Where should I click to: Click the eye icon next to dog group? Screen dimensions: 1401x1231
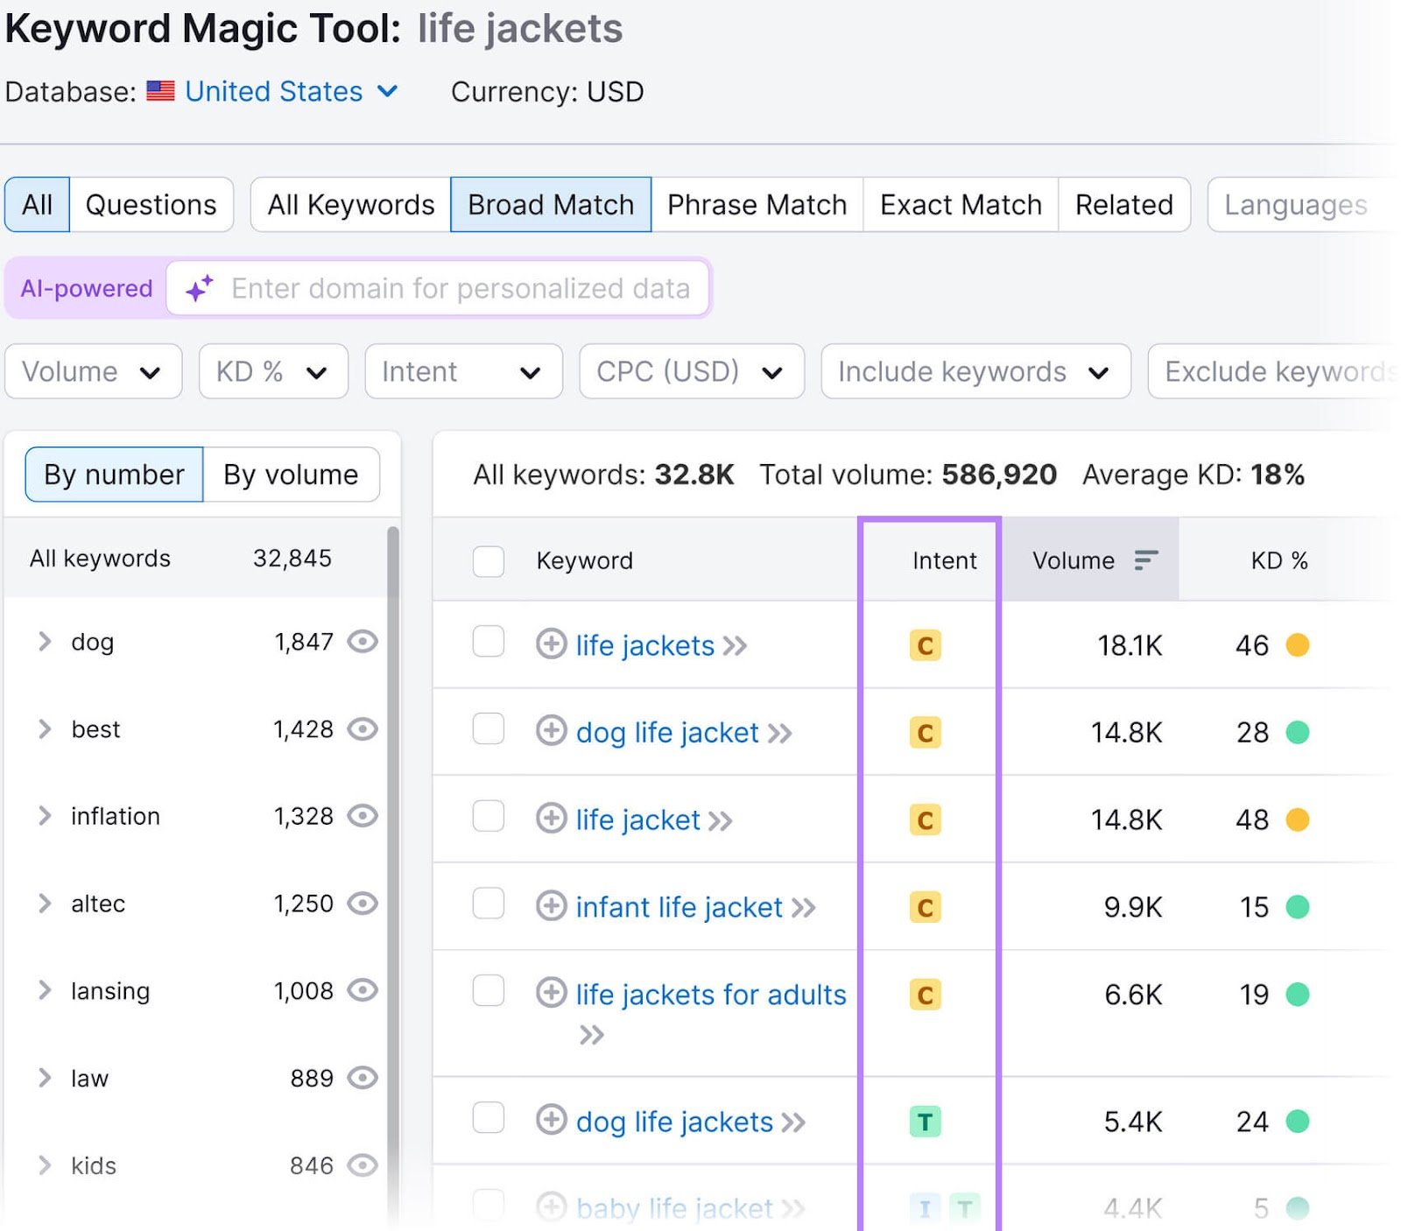(x=363, y=642)
